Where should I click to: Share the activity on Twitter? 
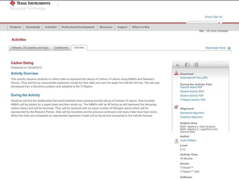tap(196, 65)
